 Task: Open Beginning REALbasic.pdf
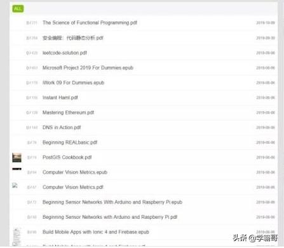(x=70, y=142)
